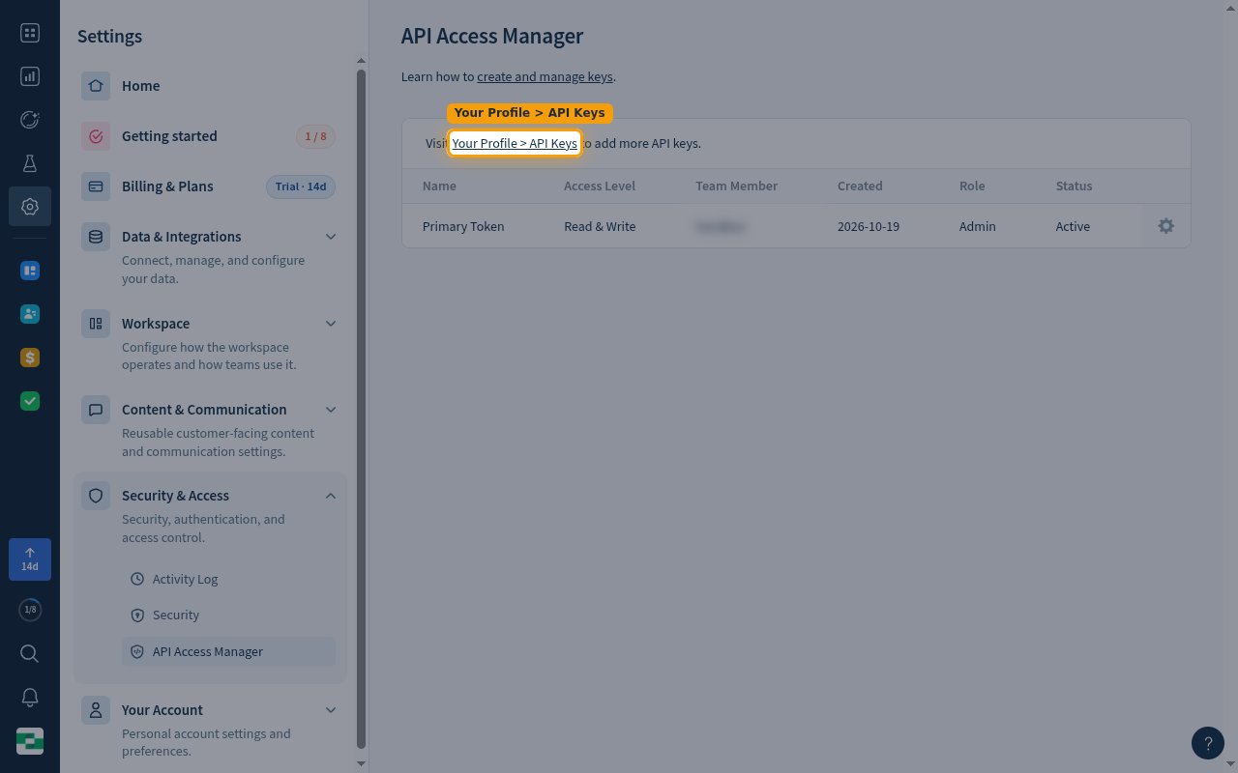
Task: Open Billing & Plans settings
Action: [x=209, y=186]
